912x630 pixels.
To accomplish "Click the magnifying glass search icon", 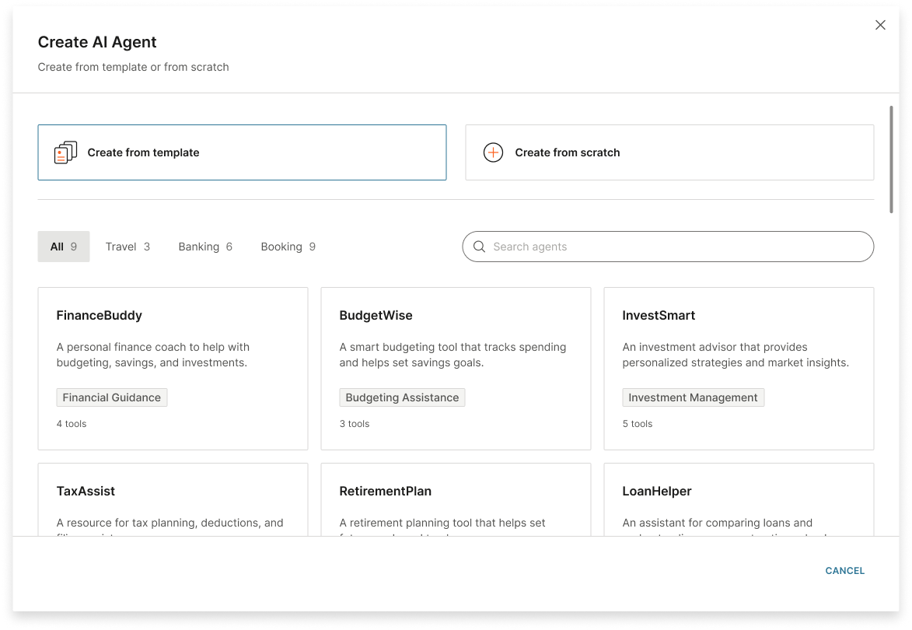I will pyautogui.click(x=480, y=247).
